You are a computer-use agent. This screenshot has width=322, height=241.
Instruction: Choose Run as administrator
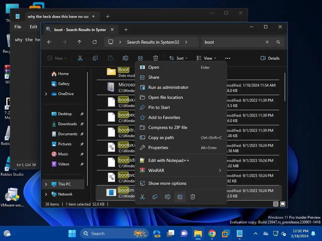[x=181, y=88]
